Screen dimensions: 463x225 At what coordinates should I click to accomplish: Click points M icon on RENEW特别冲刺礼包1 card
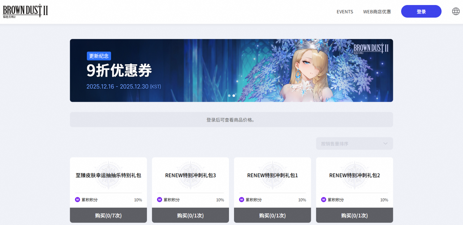pos(242,199)
